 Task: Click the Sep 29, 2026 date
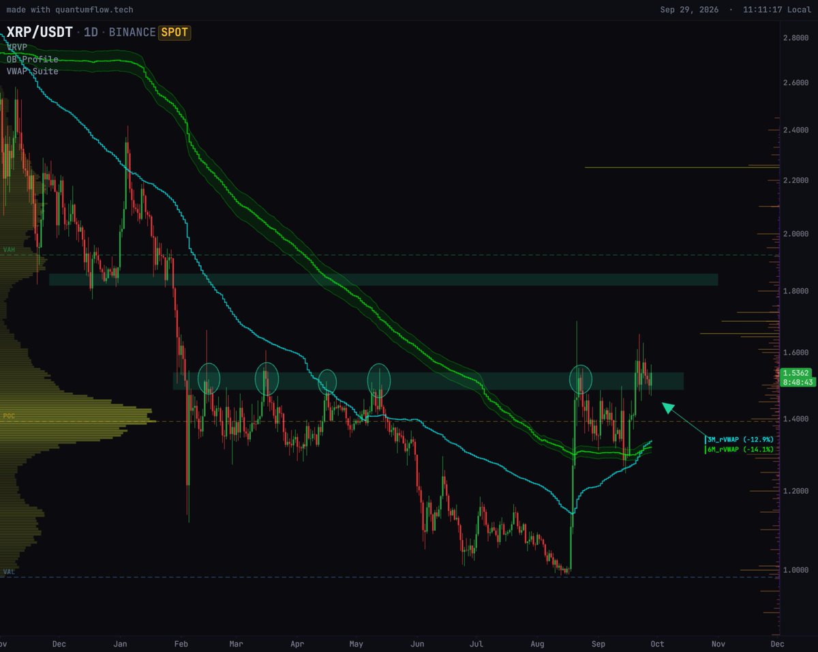tap(688, 10)
